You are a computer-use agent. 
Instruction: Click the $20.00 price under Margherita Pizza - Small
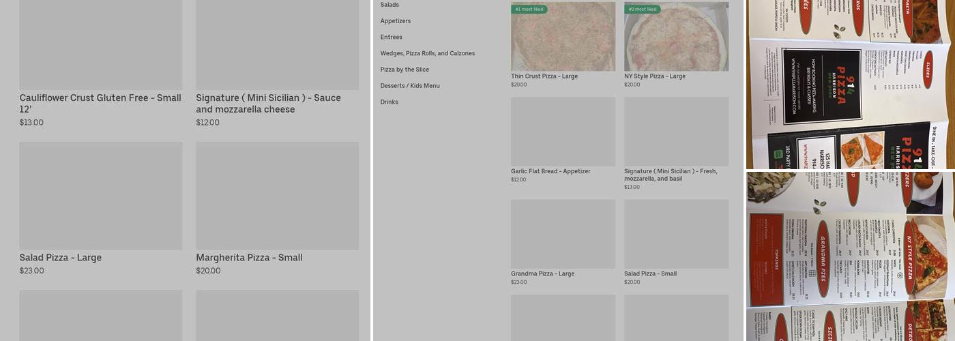point(209,271)
